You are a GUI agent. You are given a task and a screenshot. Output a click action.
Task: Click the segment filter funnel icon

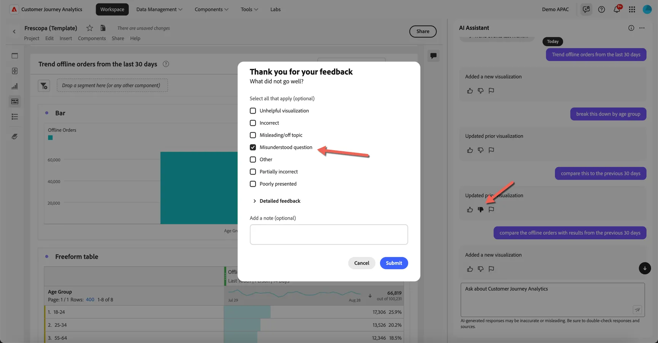(44, 85)
